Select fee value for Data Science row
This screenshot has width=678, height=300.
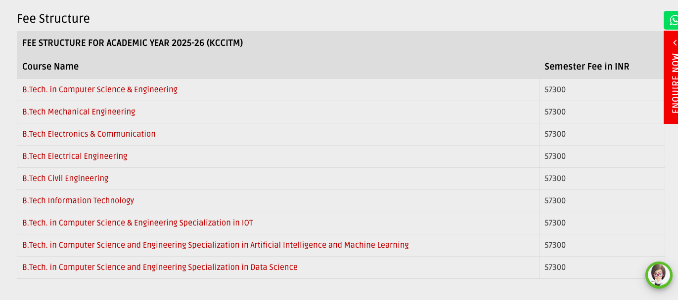coord(555,267)
